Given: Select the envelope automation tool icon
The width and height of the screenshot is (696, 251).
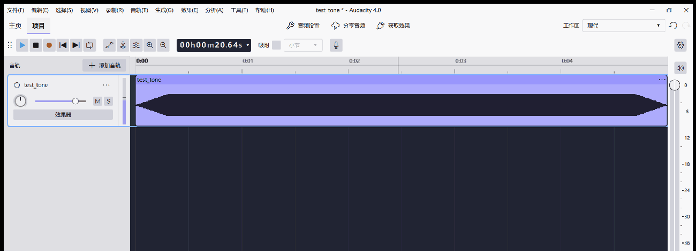Looking at the screenshot, I should (109, 45).
